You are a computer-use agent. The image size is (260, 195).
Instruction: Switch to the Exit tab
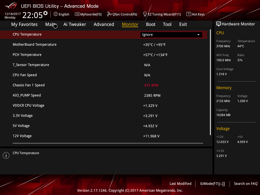183,24
